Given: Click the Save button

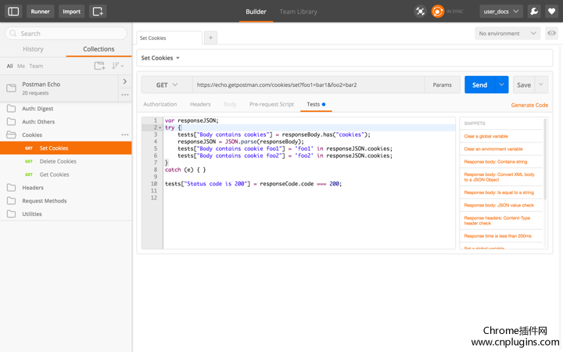Looking at the screenshot, I should click(x=524, y=84).
